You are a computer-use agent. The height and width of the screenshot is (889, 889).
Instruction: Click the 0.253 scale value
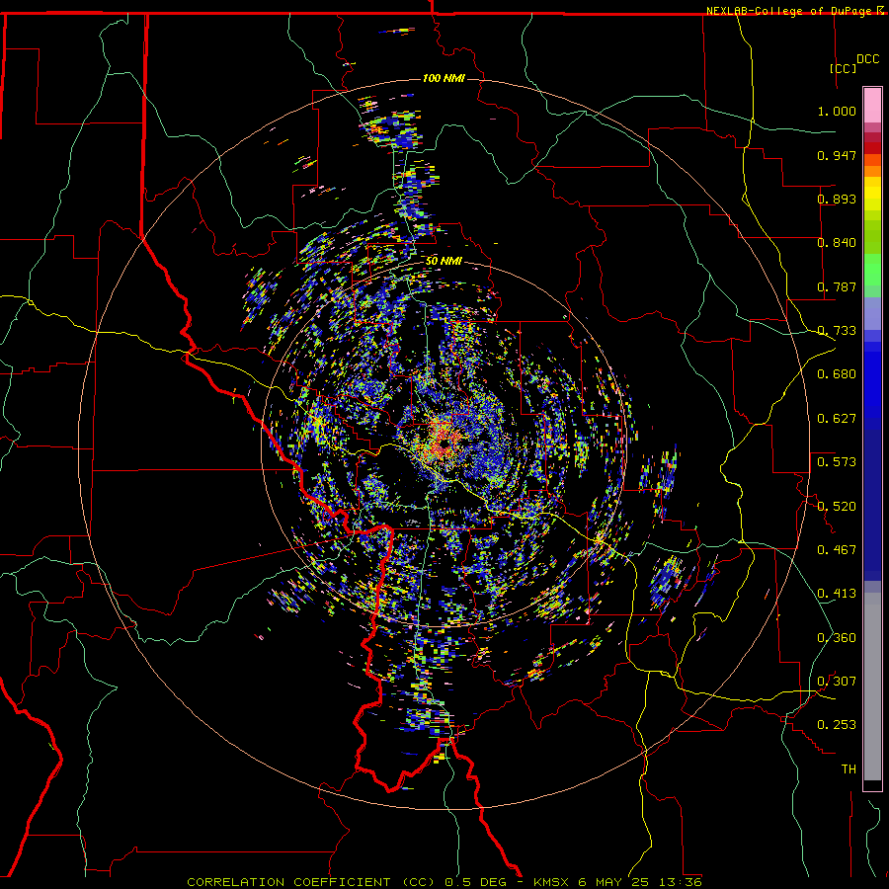tap(837, 725)
